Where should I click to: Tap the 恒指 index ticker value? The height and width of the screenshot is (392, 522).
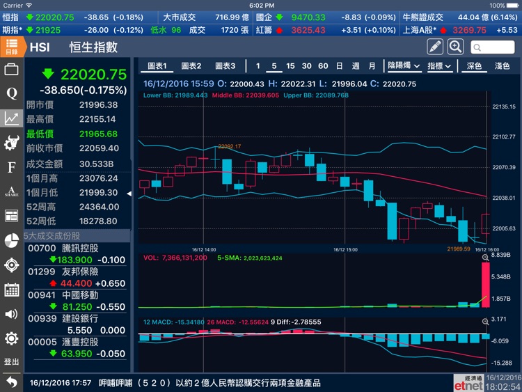click(54, 17)
